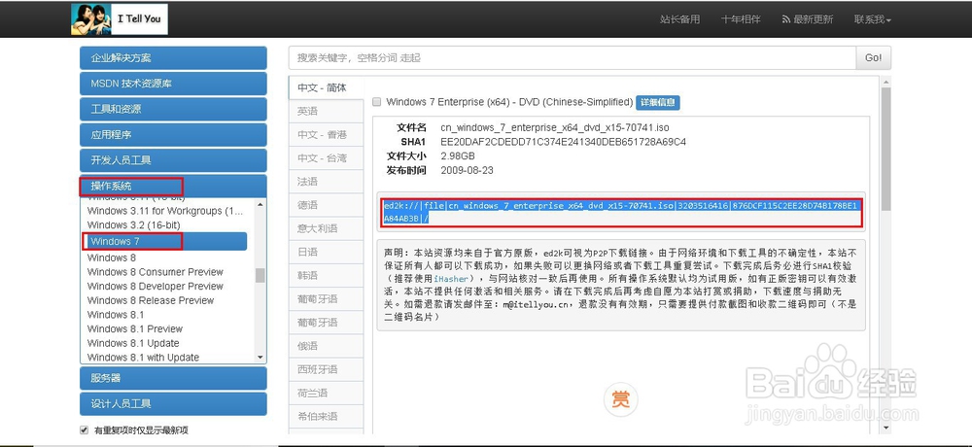This screenshot has height=447, width=972.
Task: Tick the Windows 7 Enterprise (x64) checkbox
Action: click(376, 102)
